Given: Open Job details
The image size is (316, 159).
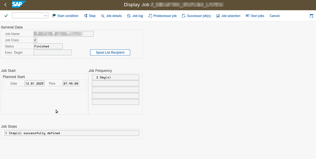Looking at the screenshot, I should pos(111,16).
